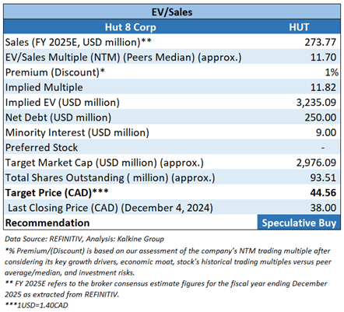The image size is (344, 312).
Task: Click the EV/Sales table title
Action: point(172,12)
